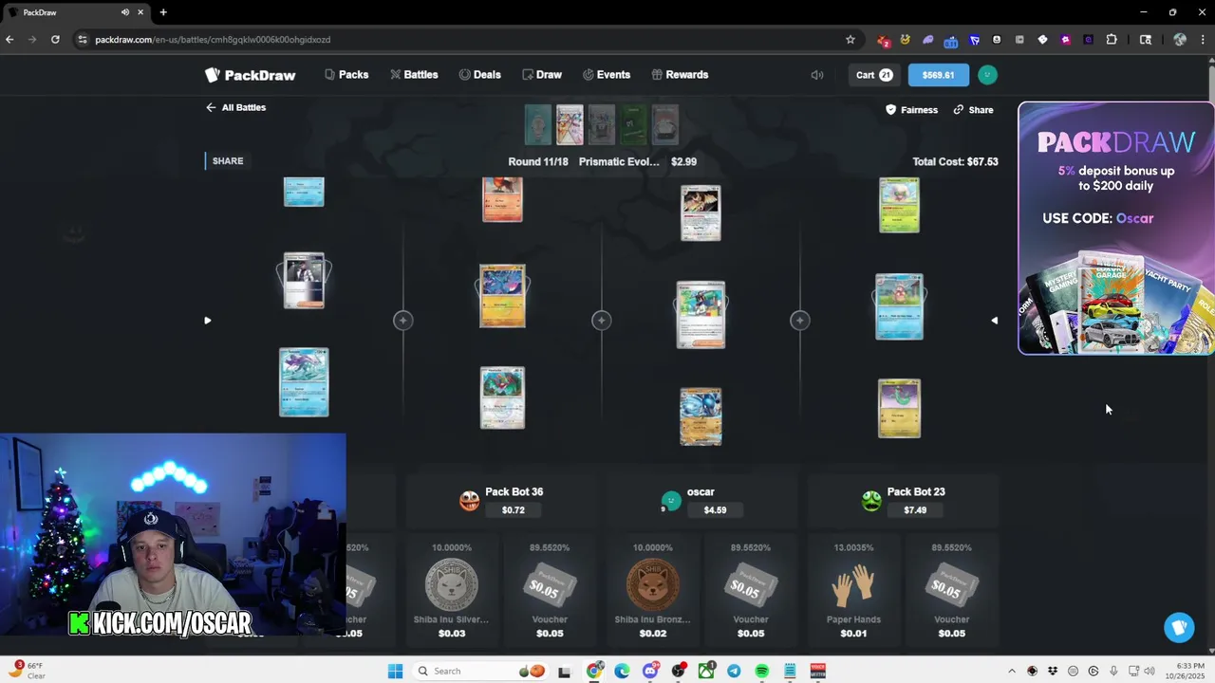1215x683 pixels.
Task: Select the Draw menu item
Action: pyautogui.click(x=542, y=75)
